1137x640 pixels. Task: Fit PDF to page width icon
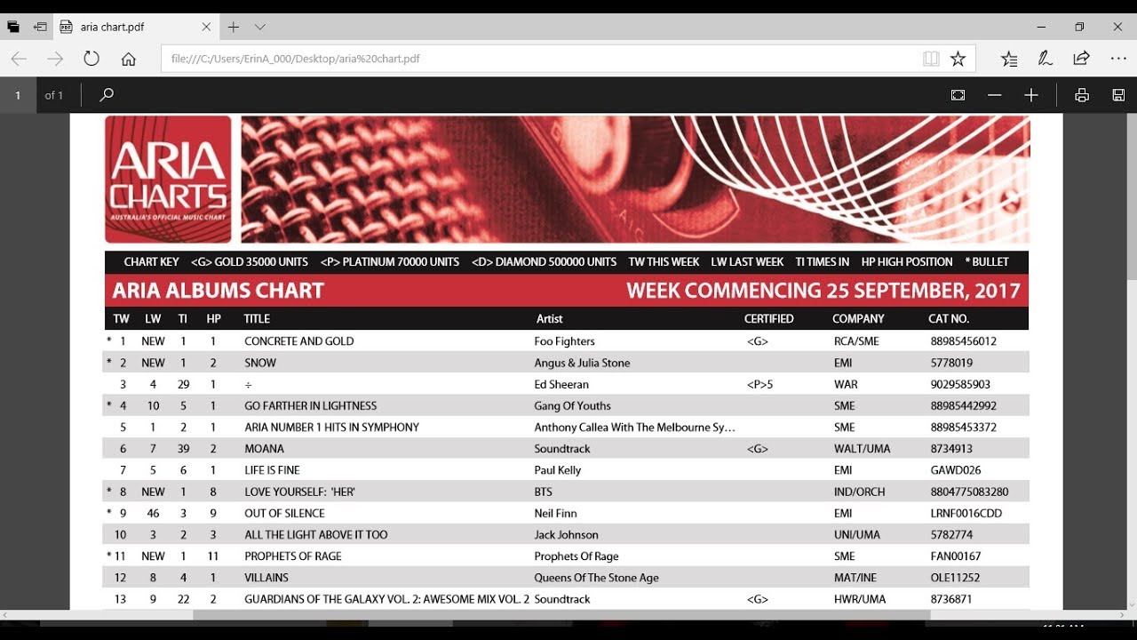(x=958, y=95)
